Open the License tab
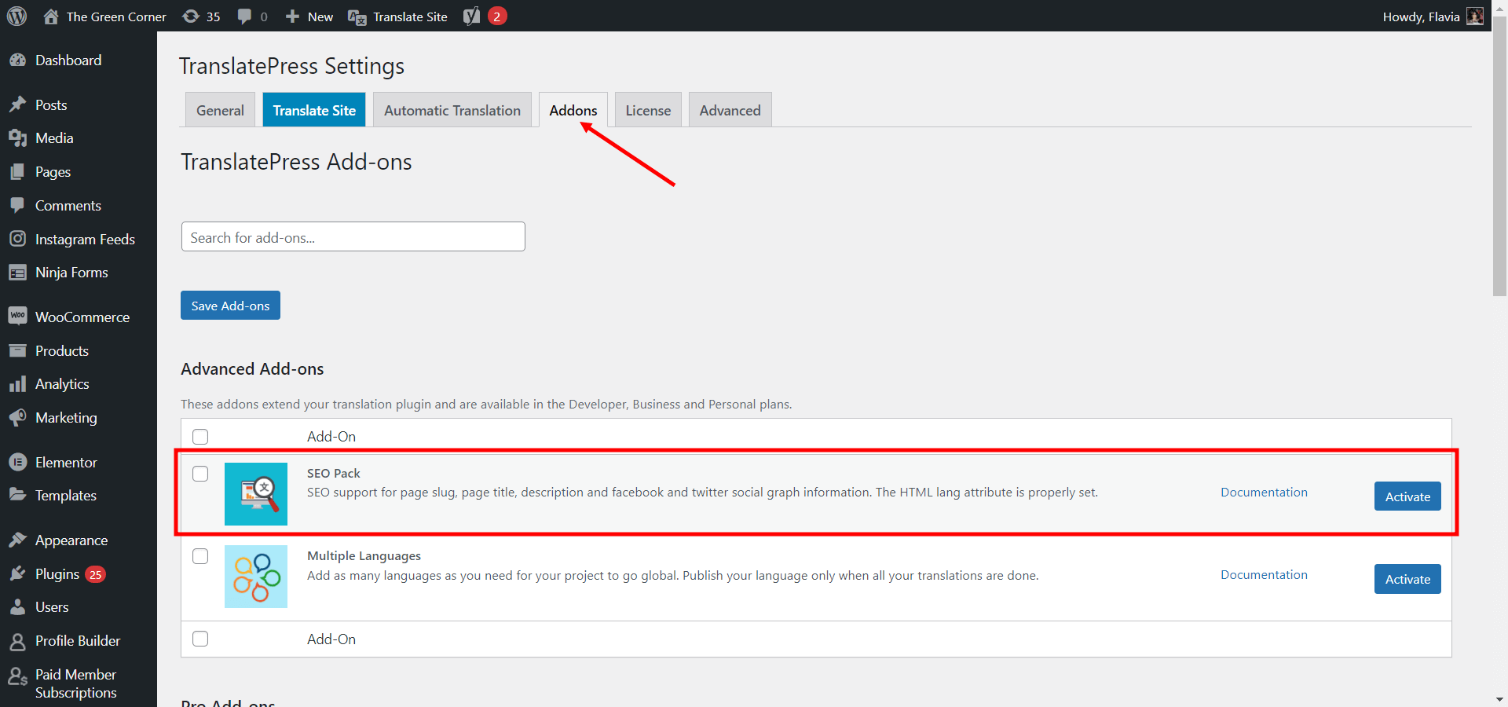1508x707 pixels. [x=648, y=110]
